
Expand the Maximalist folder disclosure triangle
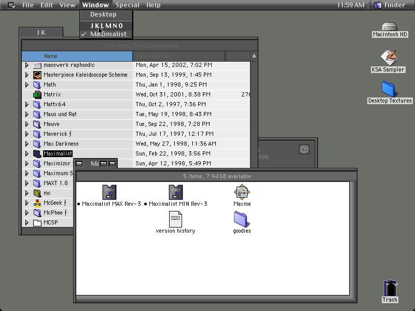(27, 153)
